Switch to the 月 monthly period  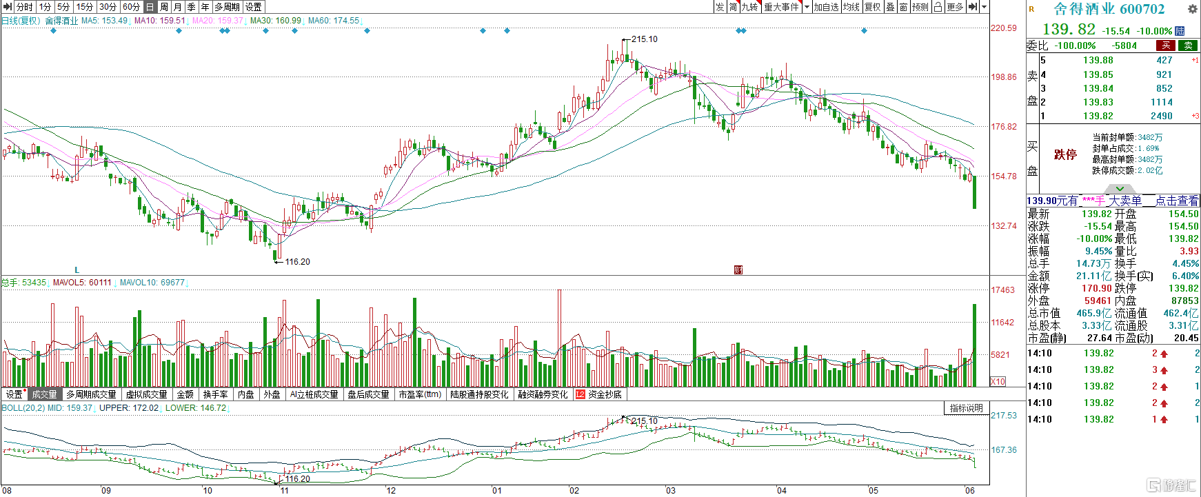click(x=178, y=7)
